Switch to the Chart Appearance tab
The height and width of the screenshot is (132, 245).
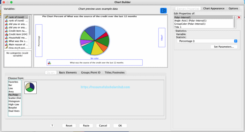pos(214,9)
